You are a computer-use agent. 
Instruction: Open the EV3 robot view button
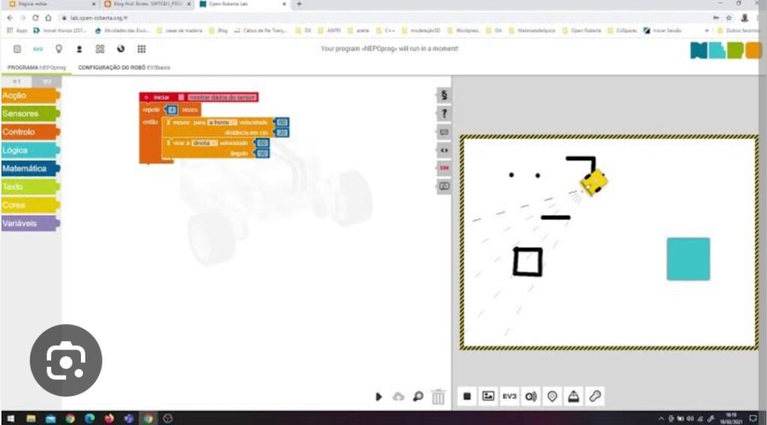pos(509,396)
